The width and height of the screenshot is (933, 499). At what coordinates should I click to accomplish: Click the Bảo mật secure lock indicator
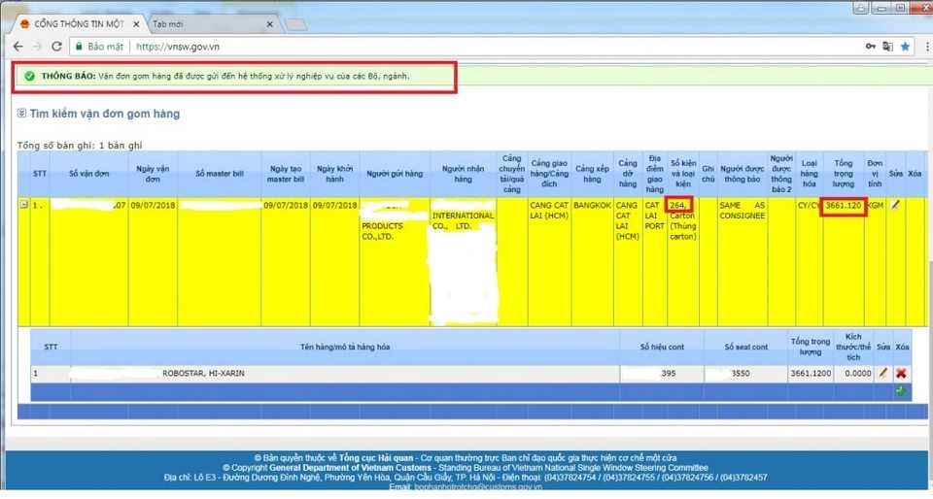99,47
